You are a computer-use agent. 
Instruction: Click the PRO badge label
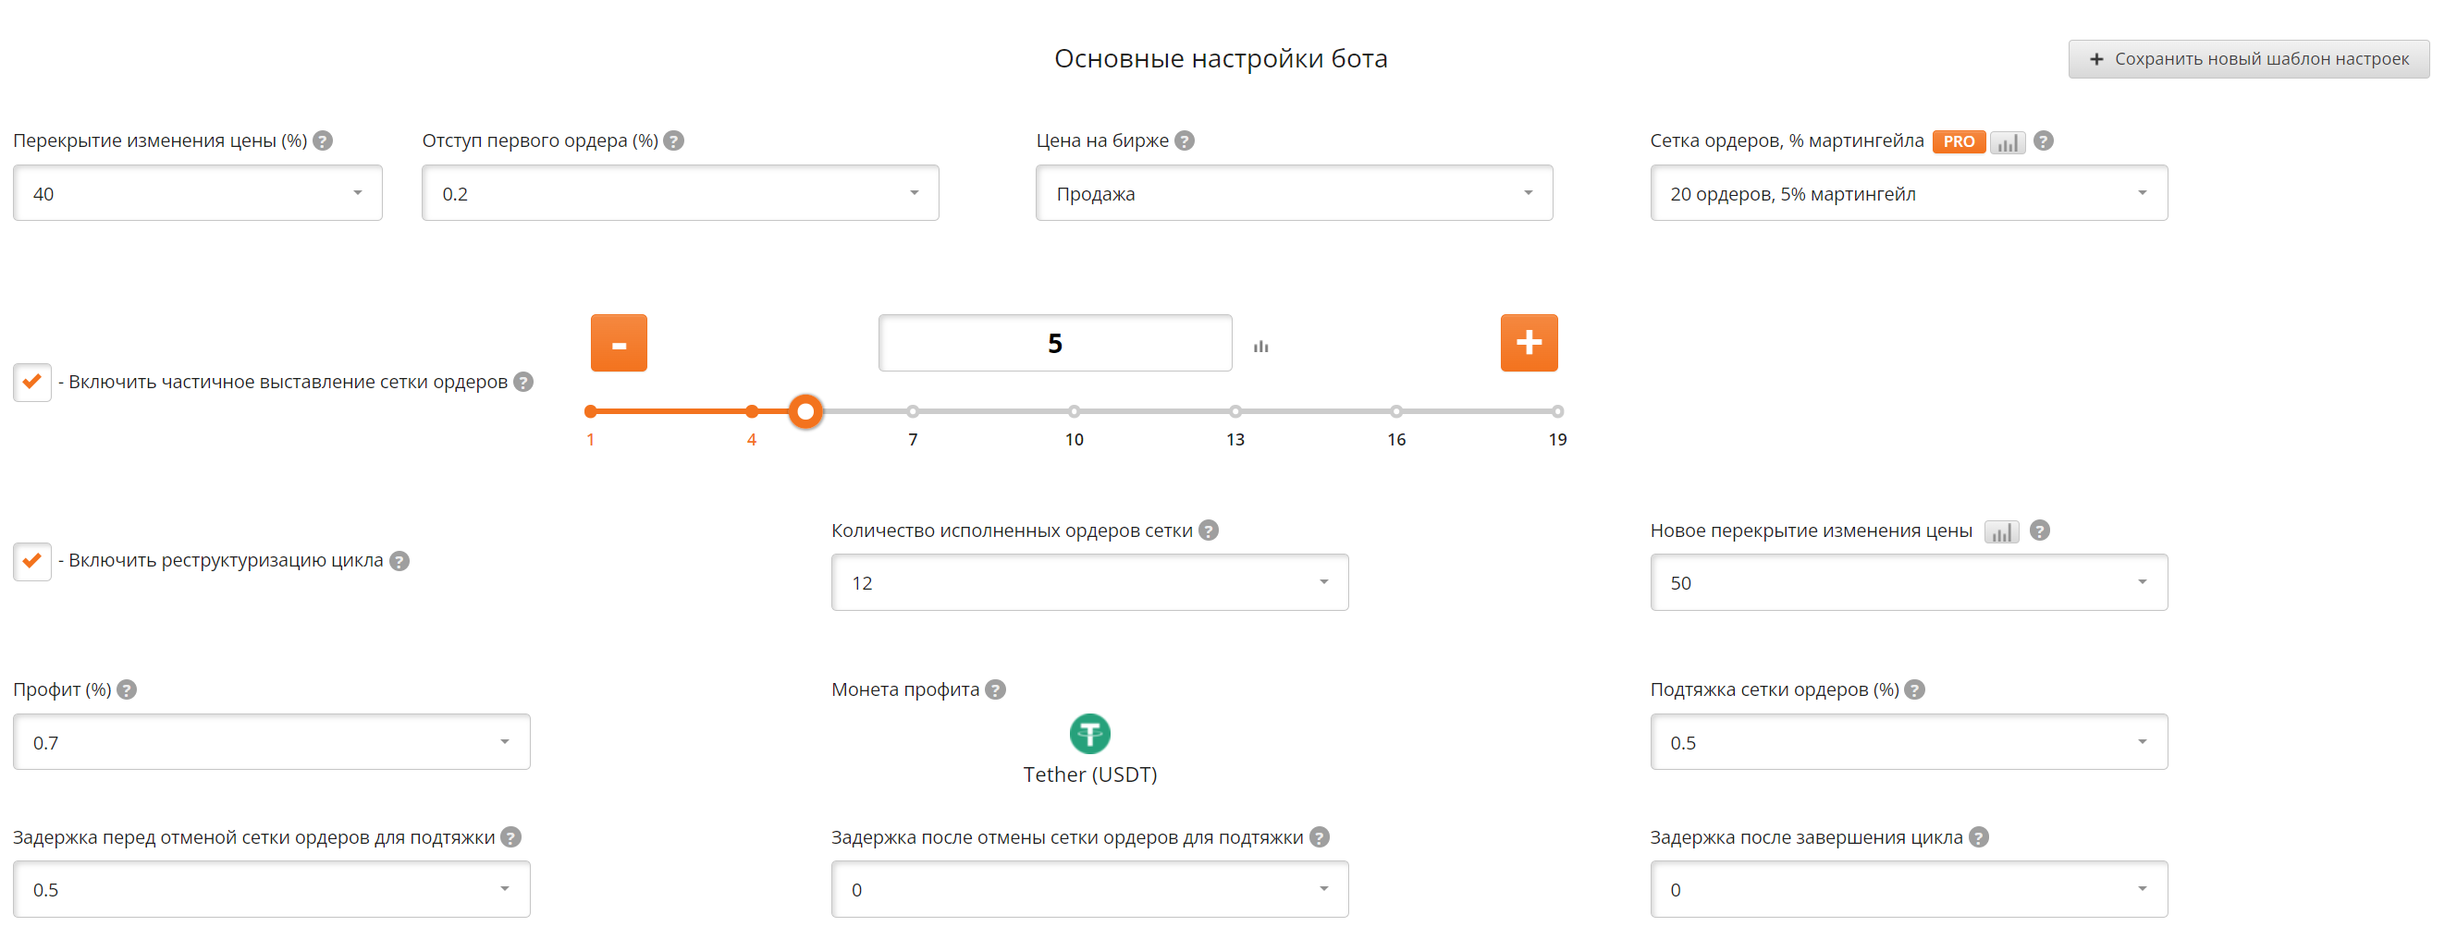(x=1959, y=141)
